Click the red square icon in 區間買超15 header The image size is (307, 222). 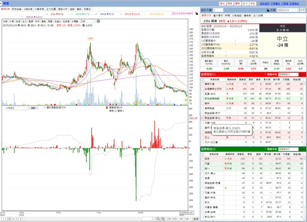301,75
